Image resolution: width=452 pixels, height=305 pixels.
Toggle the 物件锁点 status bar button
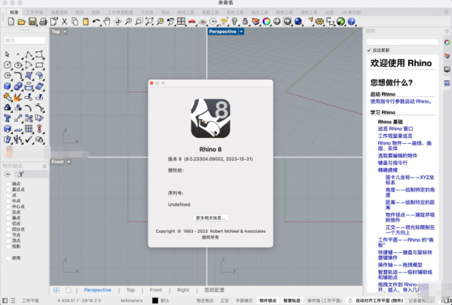267,300
